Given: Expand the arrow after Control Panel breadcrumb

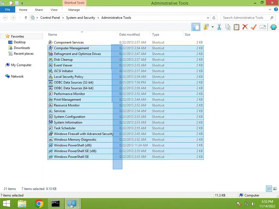Looking at the screenshot, I should (63, 18).
